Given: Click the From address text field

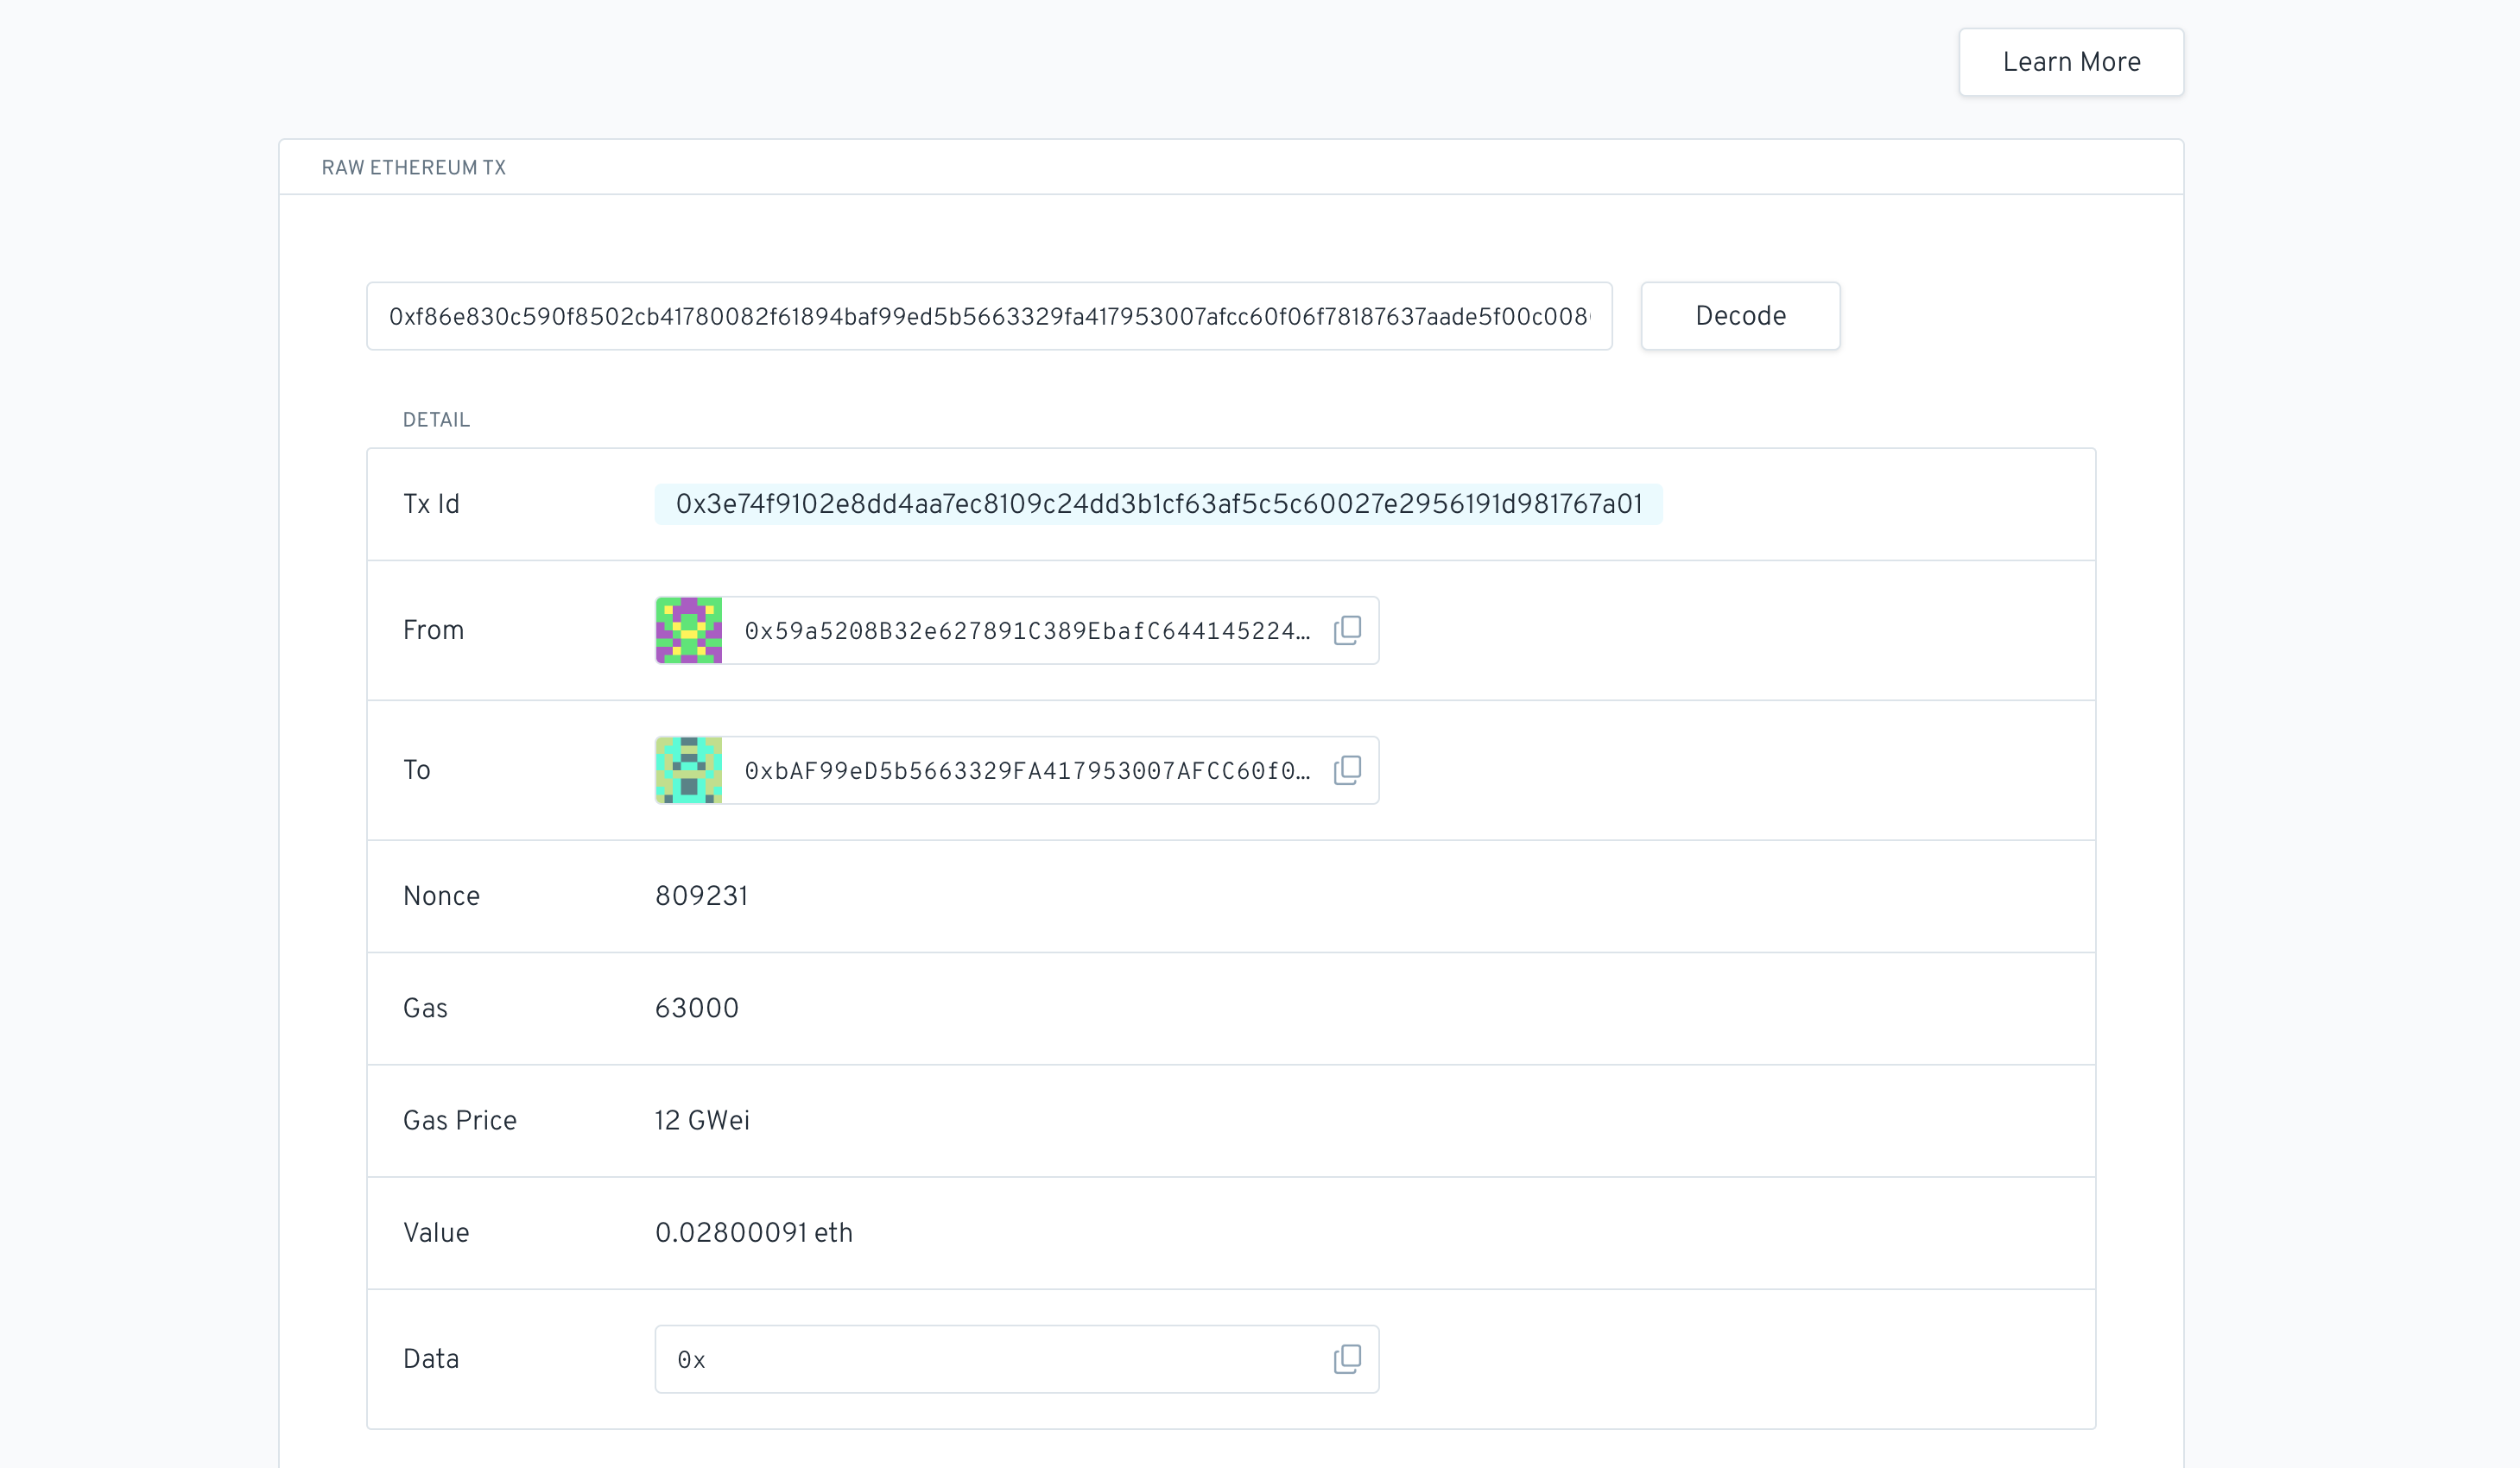Looking at the screenshot, I should click(x=1026, y=631).
